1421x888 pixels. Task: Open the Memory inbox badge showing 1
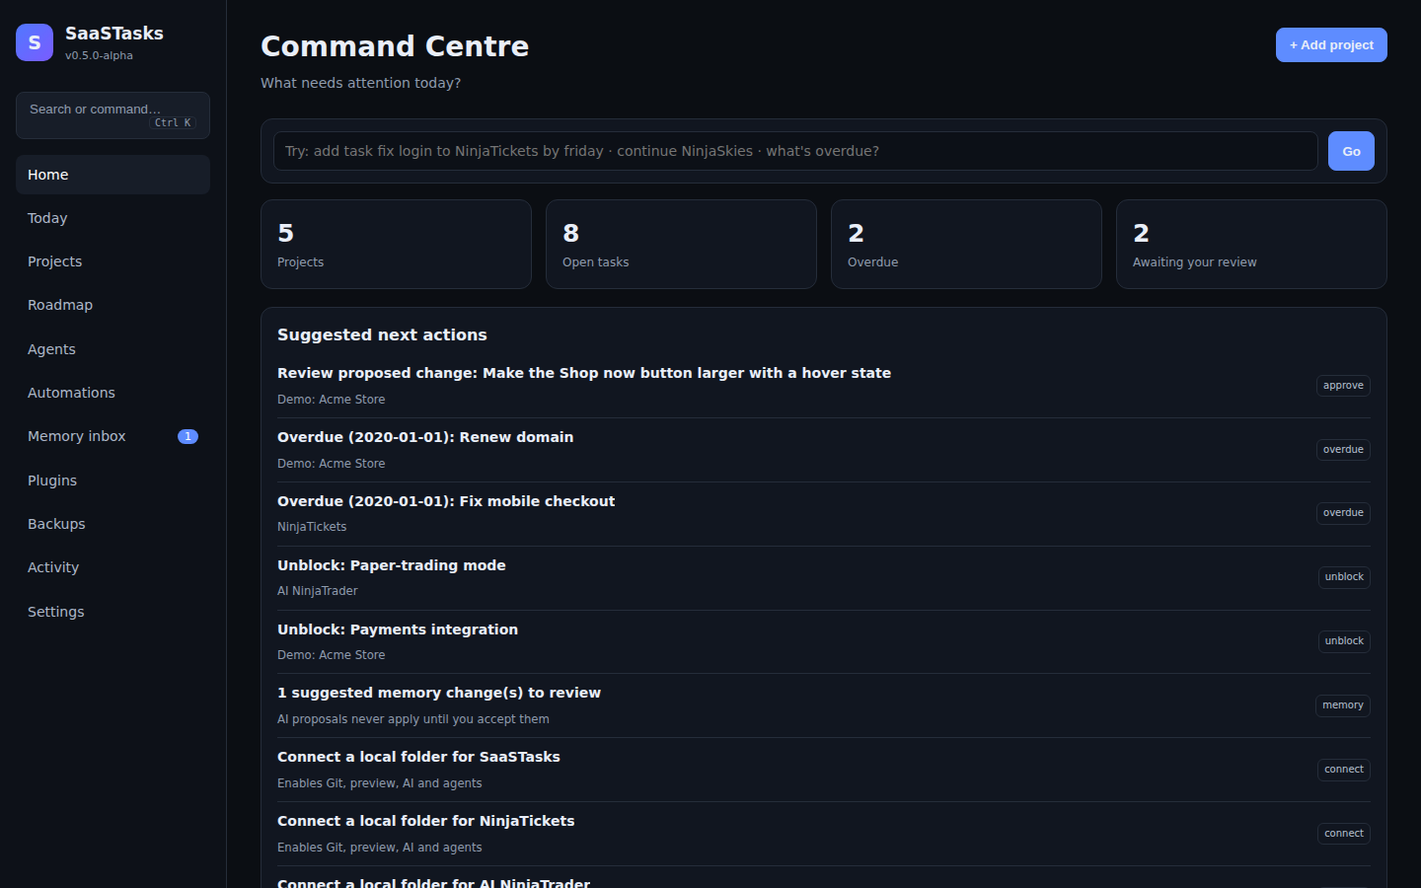(187, 436)
